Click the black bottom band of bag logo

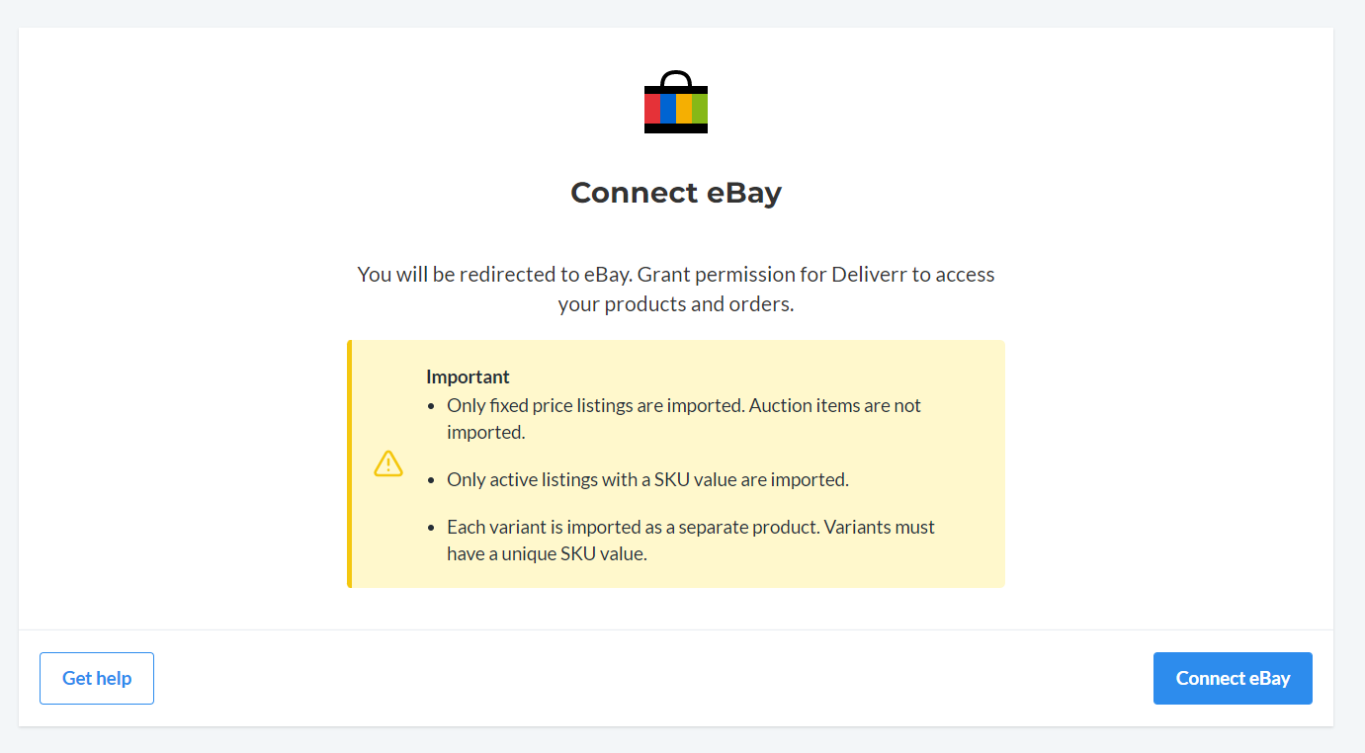click(x=676, y=128)
